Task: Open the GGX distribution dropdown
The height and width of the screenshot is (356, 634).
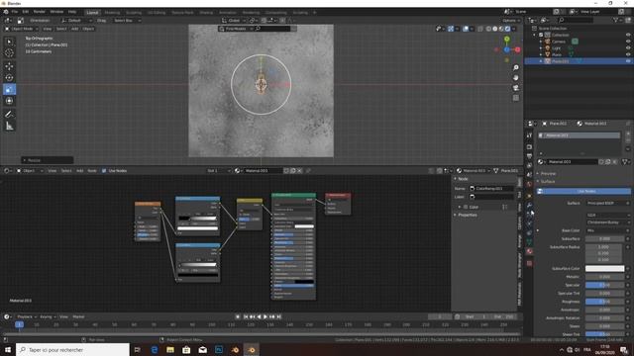Action: point(607,216)
